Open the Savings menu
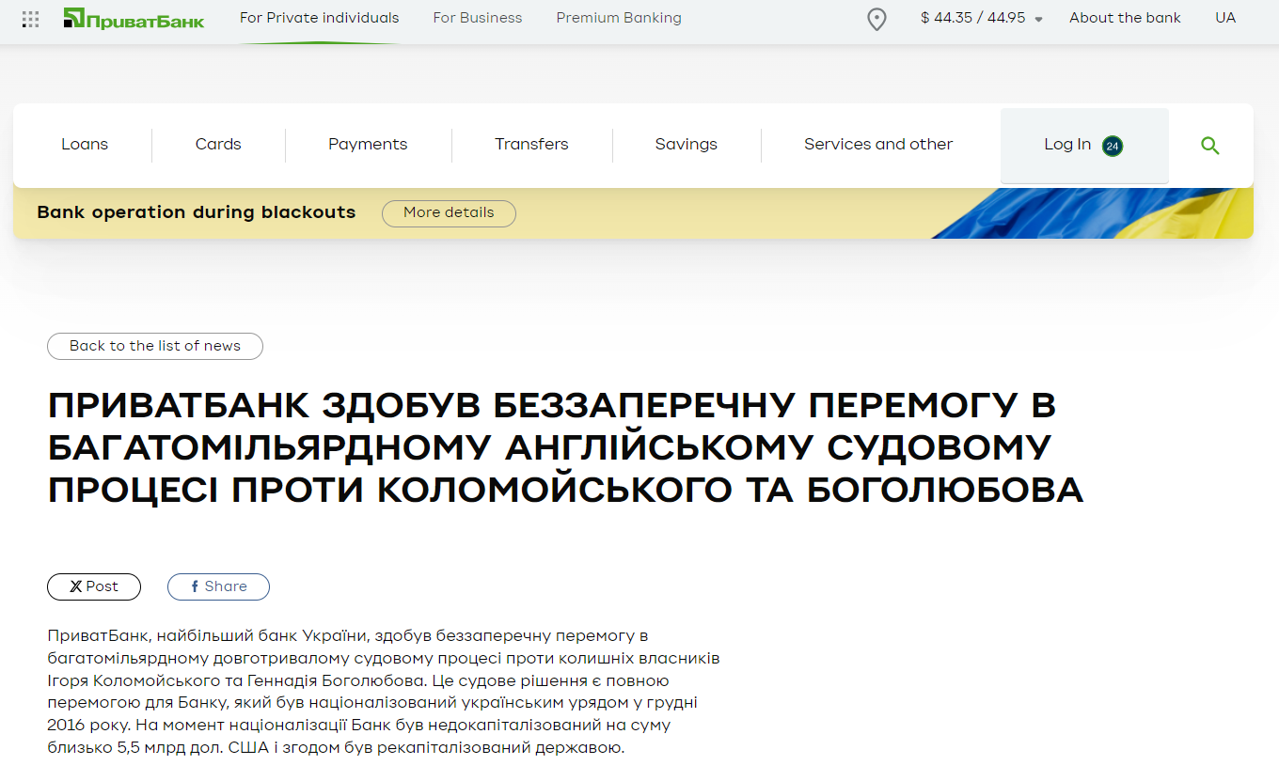This screenshot has width=1279, height=781. click(686, 145)
